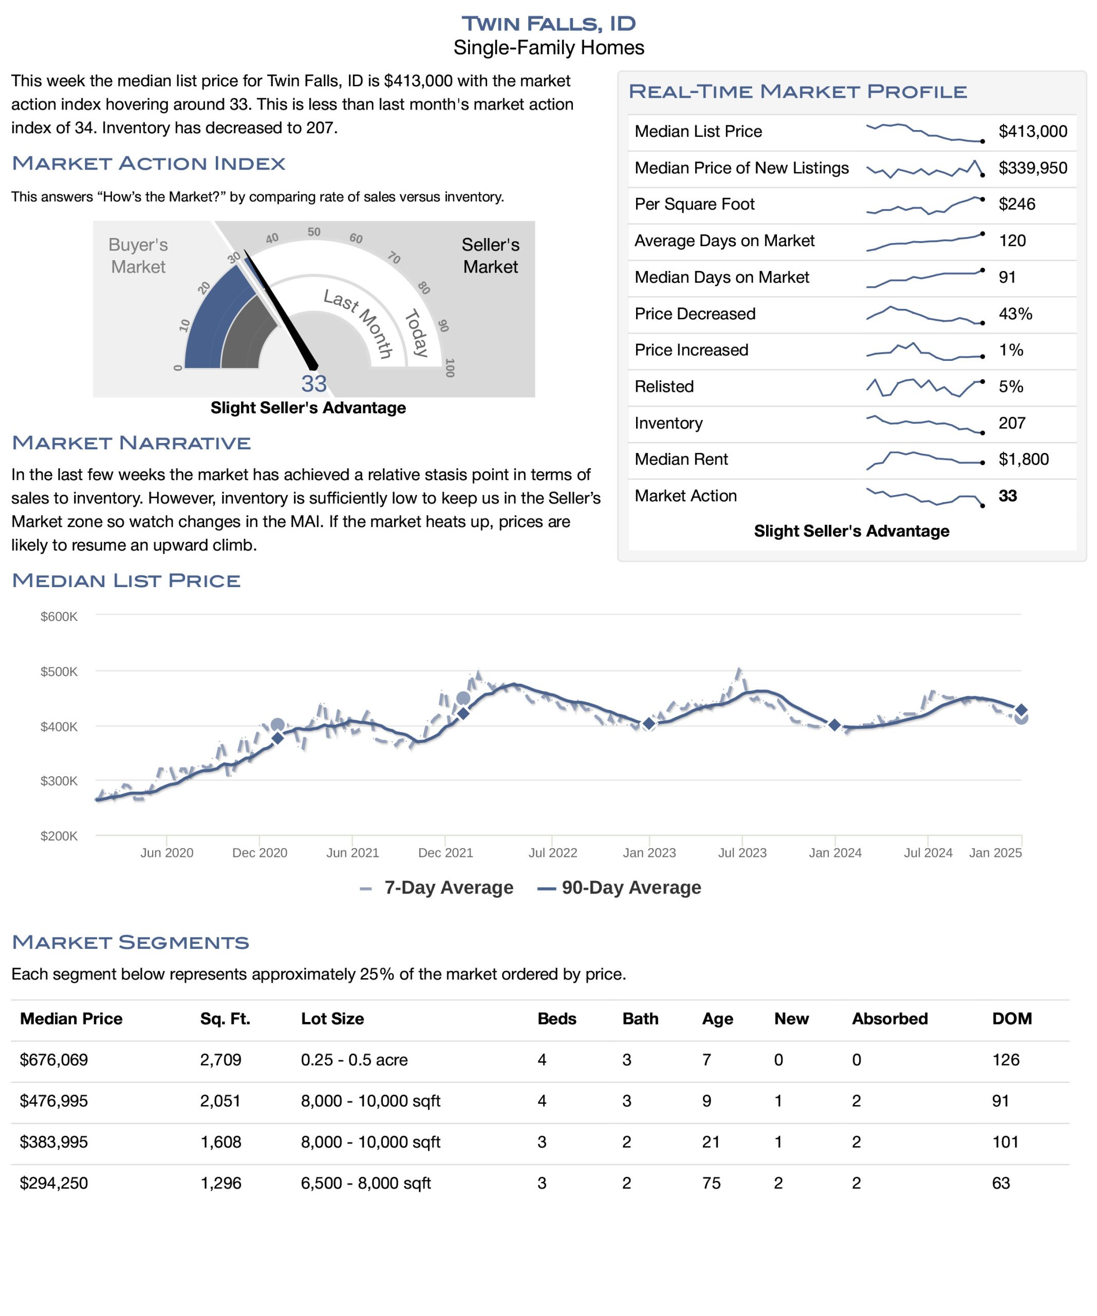Click the Jan 2024 diamond chart marker
This screenshot has width=1097, height=1316.
[x=834, y=724]
